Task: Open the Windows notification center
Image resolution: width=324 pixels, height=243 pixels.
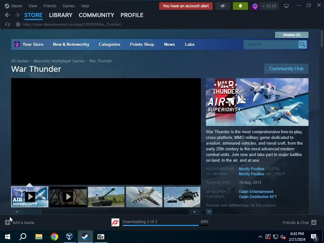Action: coord(314,237)
